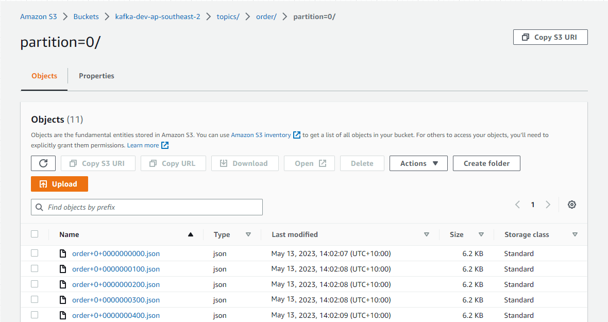Viewport: 608px width, 322px height.
Task: Click the file icon beside order+0+0000000000.json
Action: 62,253
